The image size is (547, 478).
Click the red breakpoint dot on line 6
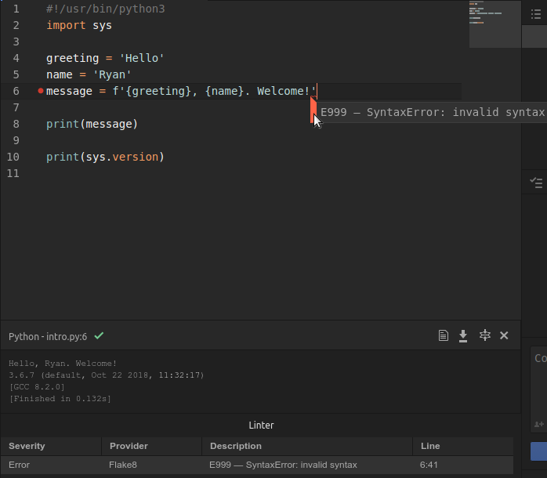coord(41,91)
